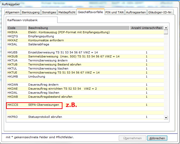180x144 pixels.
Task: Click the vertical scrollbar thumb
Action: click(x=166, y=32)
